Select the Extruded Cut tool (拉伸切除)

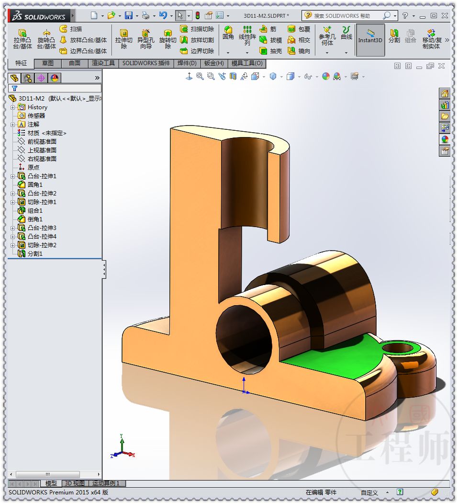pos(123,39)
